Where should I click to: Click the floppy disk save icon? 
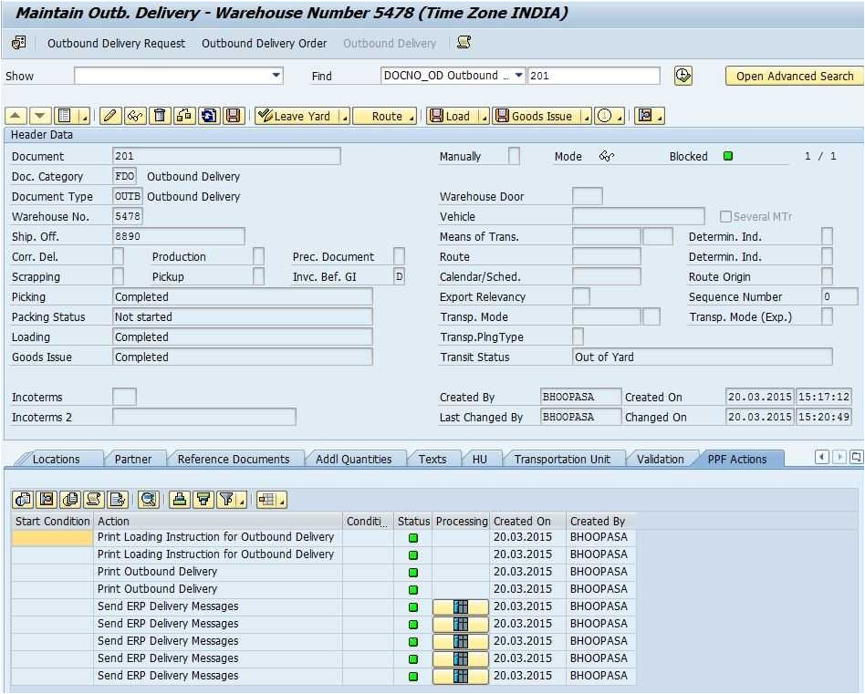click(233, 116)
